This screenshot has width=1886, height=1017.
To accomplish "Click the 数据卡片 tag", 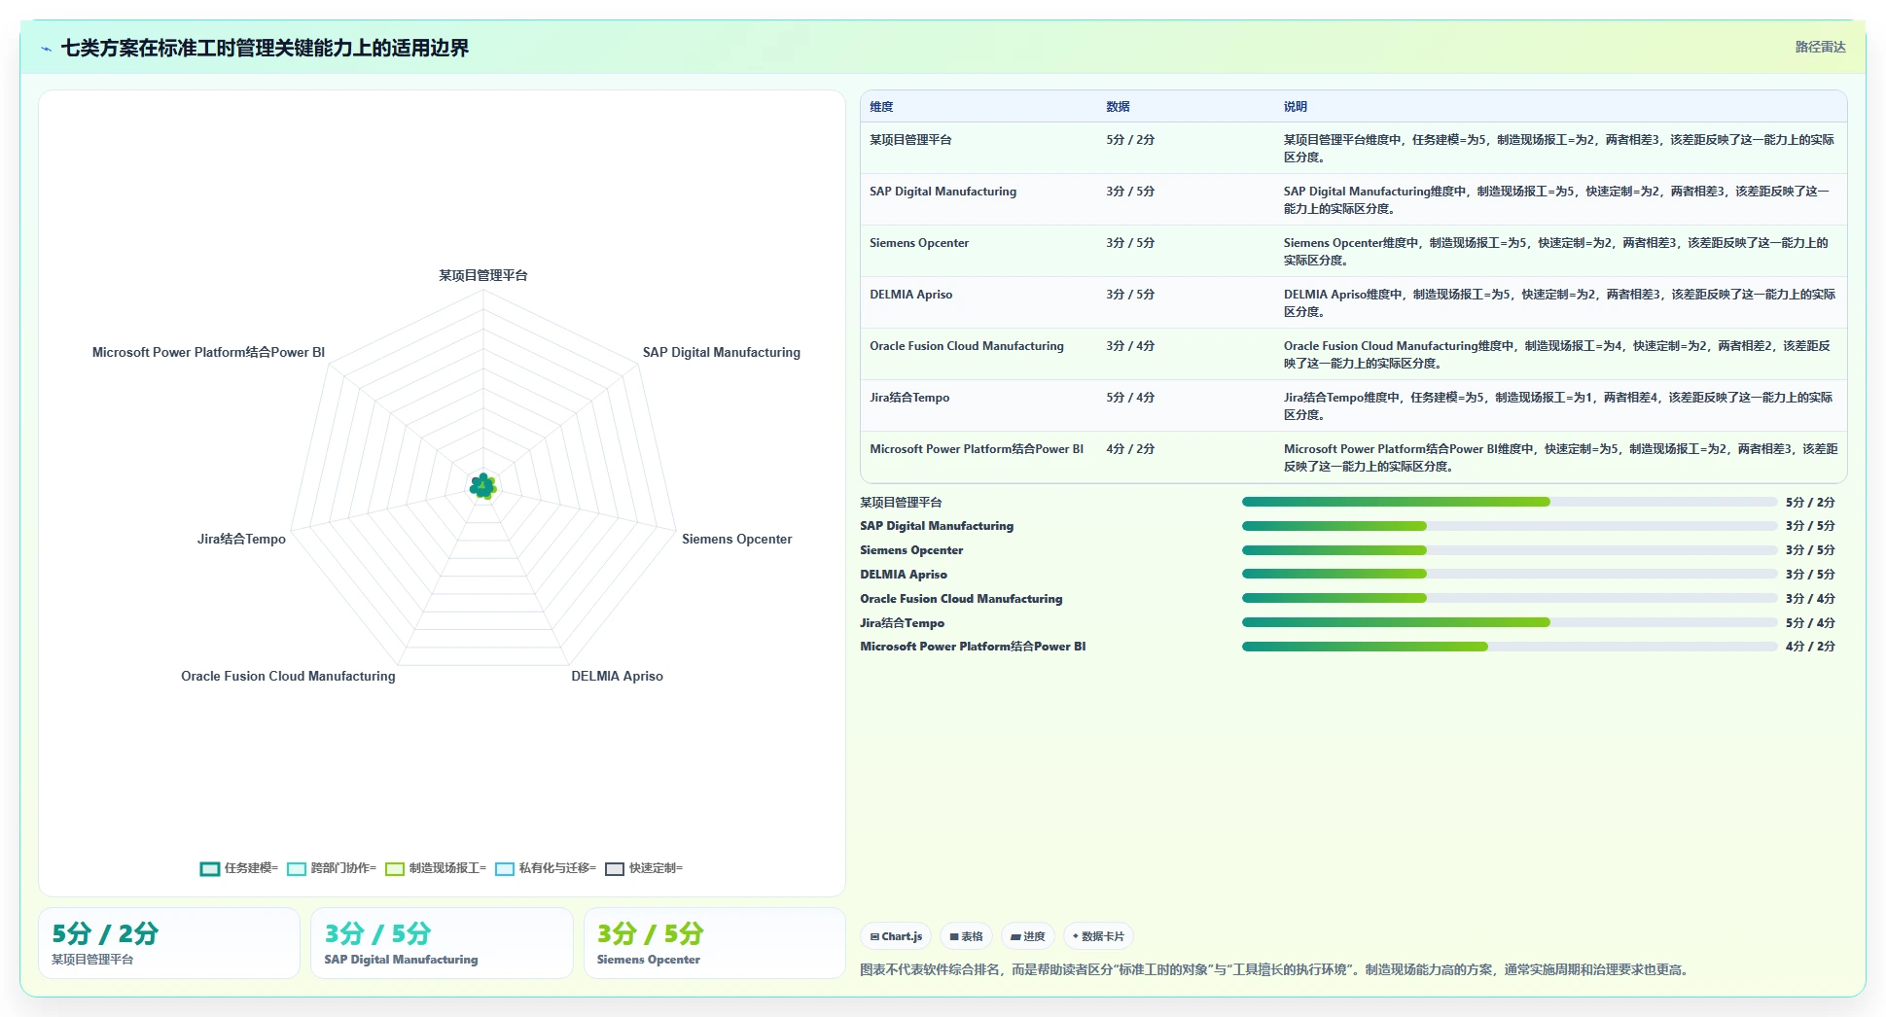I will point(1097,936).
